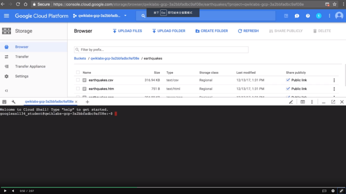Click the browser address bar URL
Image resolution: width=346 pixels, height=194 pixels.
click(178, 4)
